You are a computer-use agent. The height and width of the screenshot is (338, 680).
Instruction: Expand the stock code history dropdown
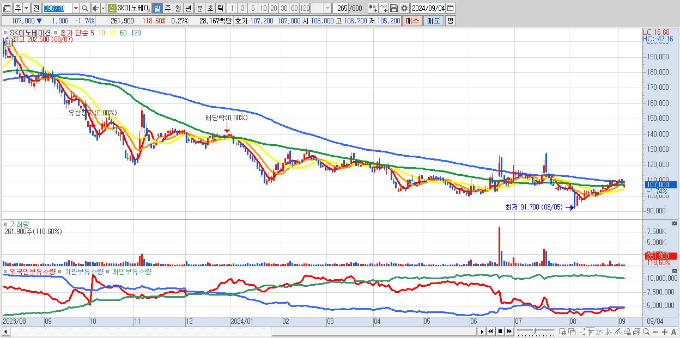click(x=76, y=8)
